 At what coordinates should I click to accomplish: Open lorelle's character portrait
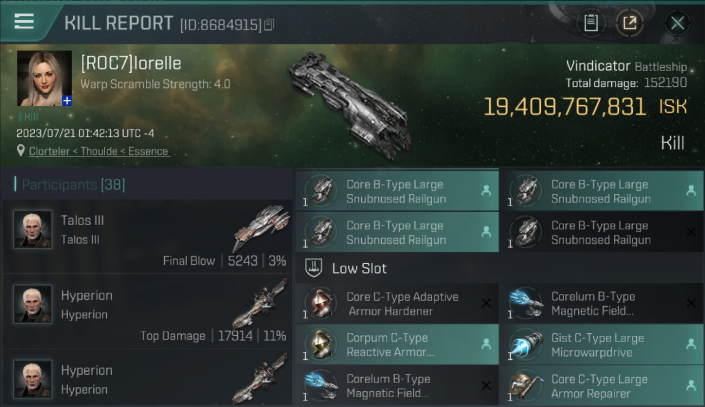(44, 78)
